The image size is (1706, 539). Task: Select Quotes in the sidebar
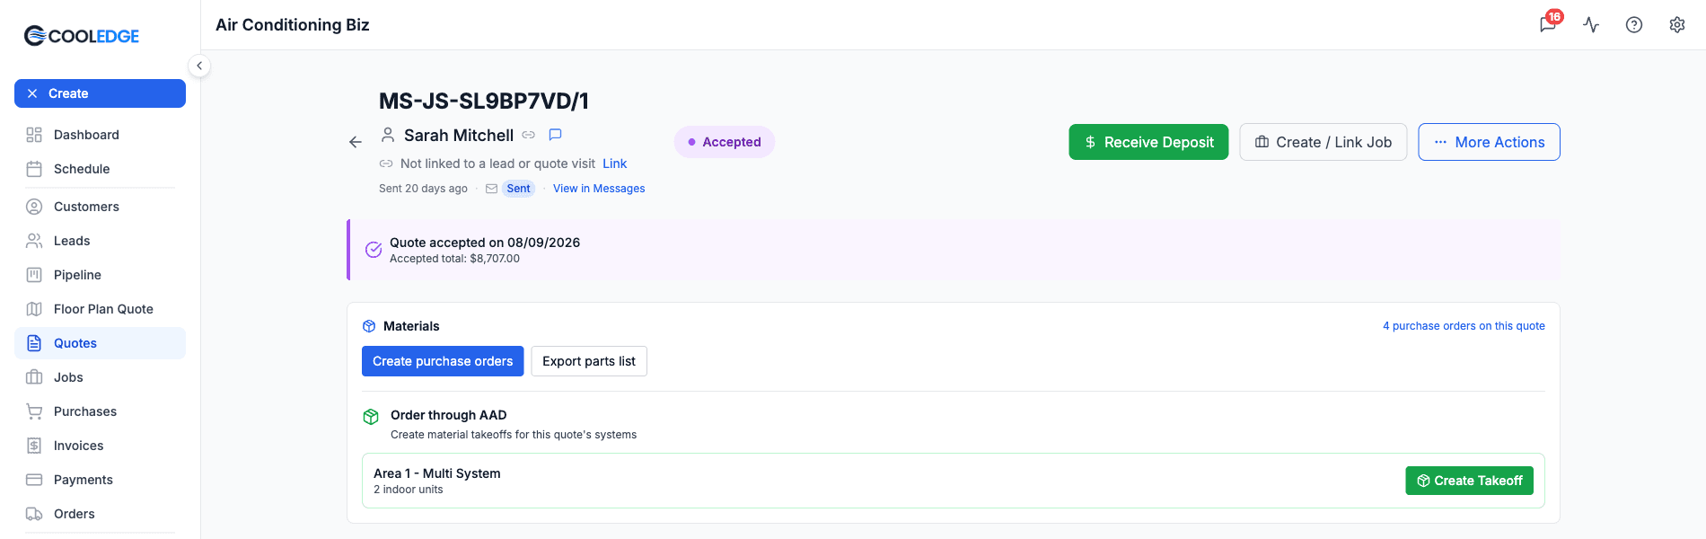[x=100, y=343]
